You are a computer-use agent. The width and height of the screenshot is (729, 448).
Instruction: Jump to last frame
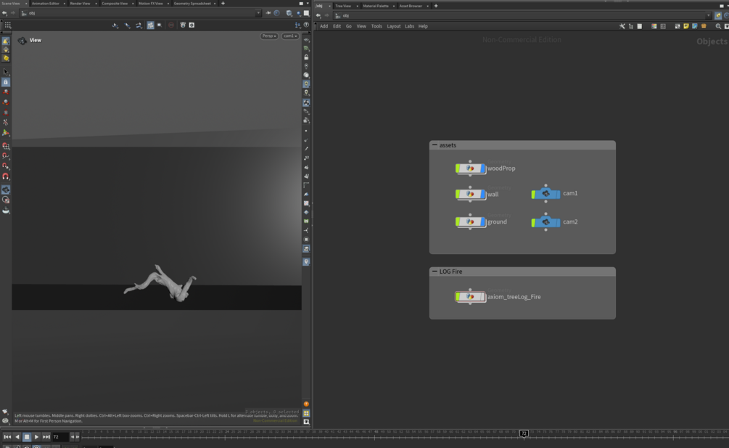point(46,437)
